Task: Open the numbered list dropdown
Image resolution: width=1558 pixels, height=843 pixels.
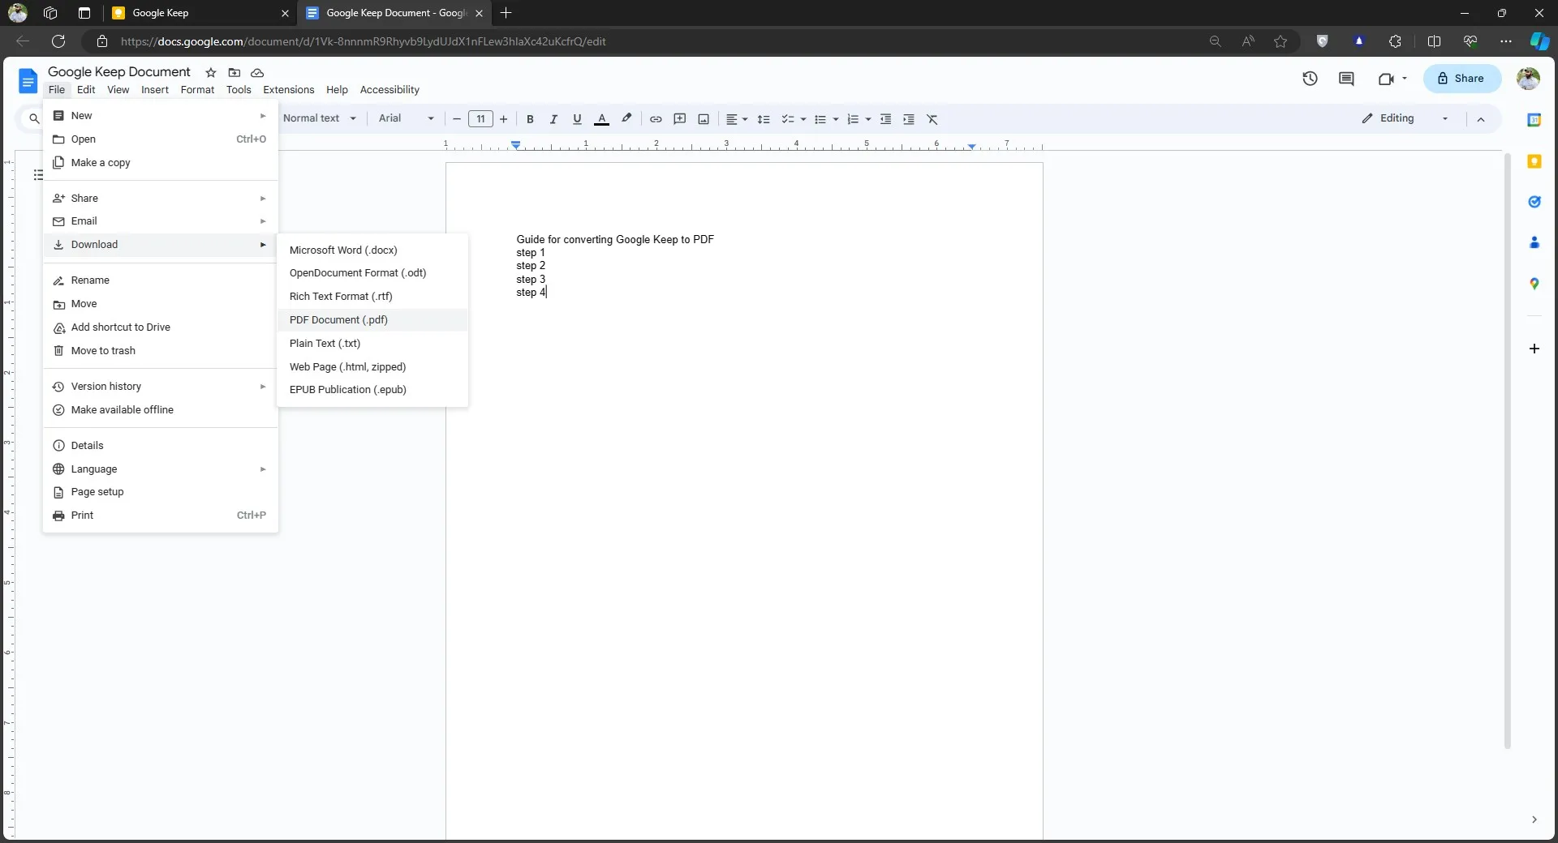Action: click(859, 119)
